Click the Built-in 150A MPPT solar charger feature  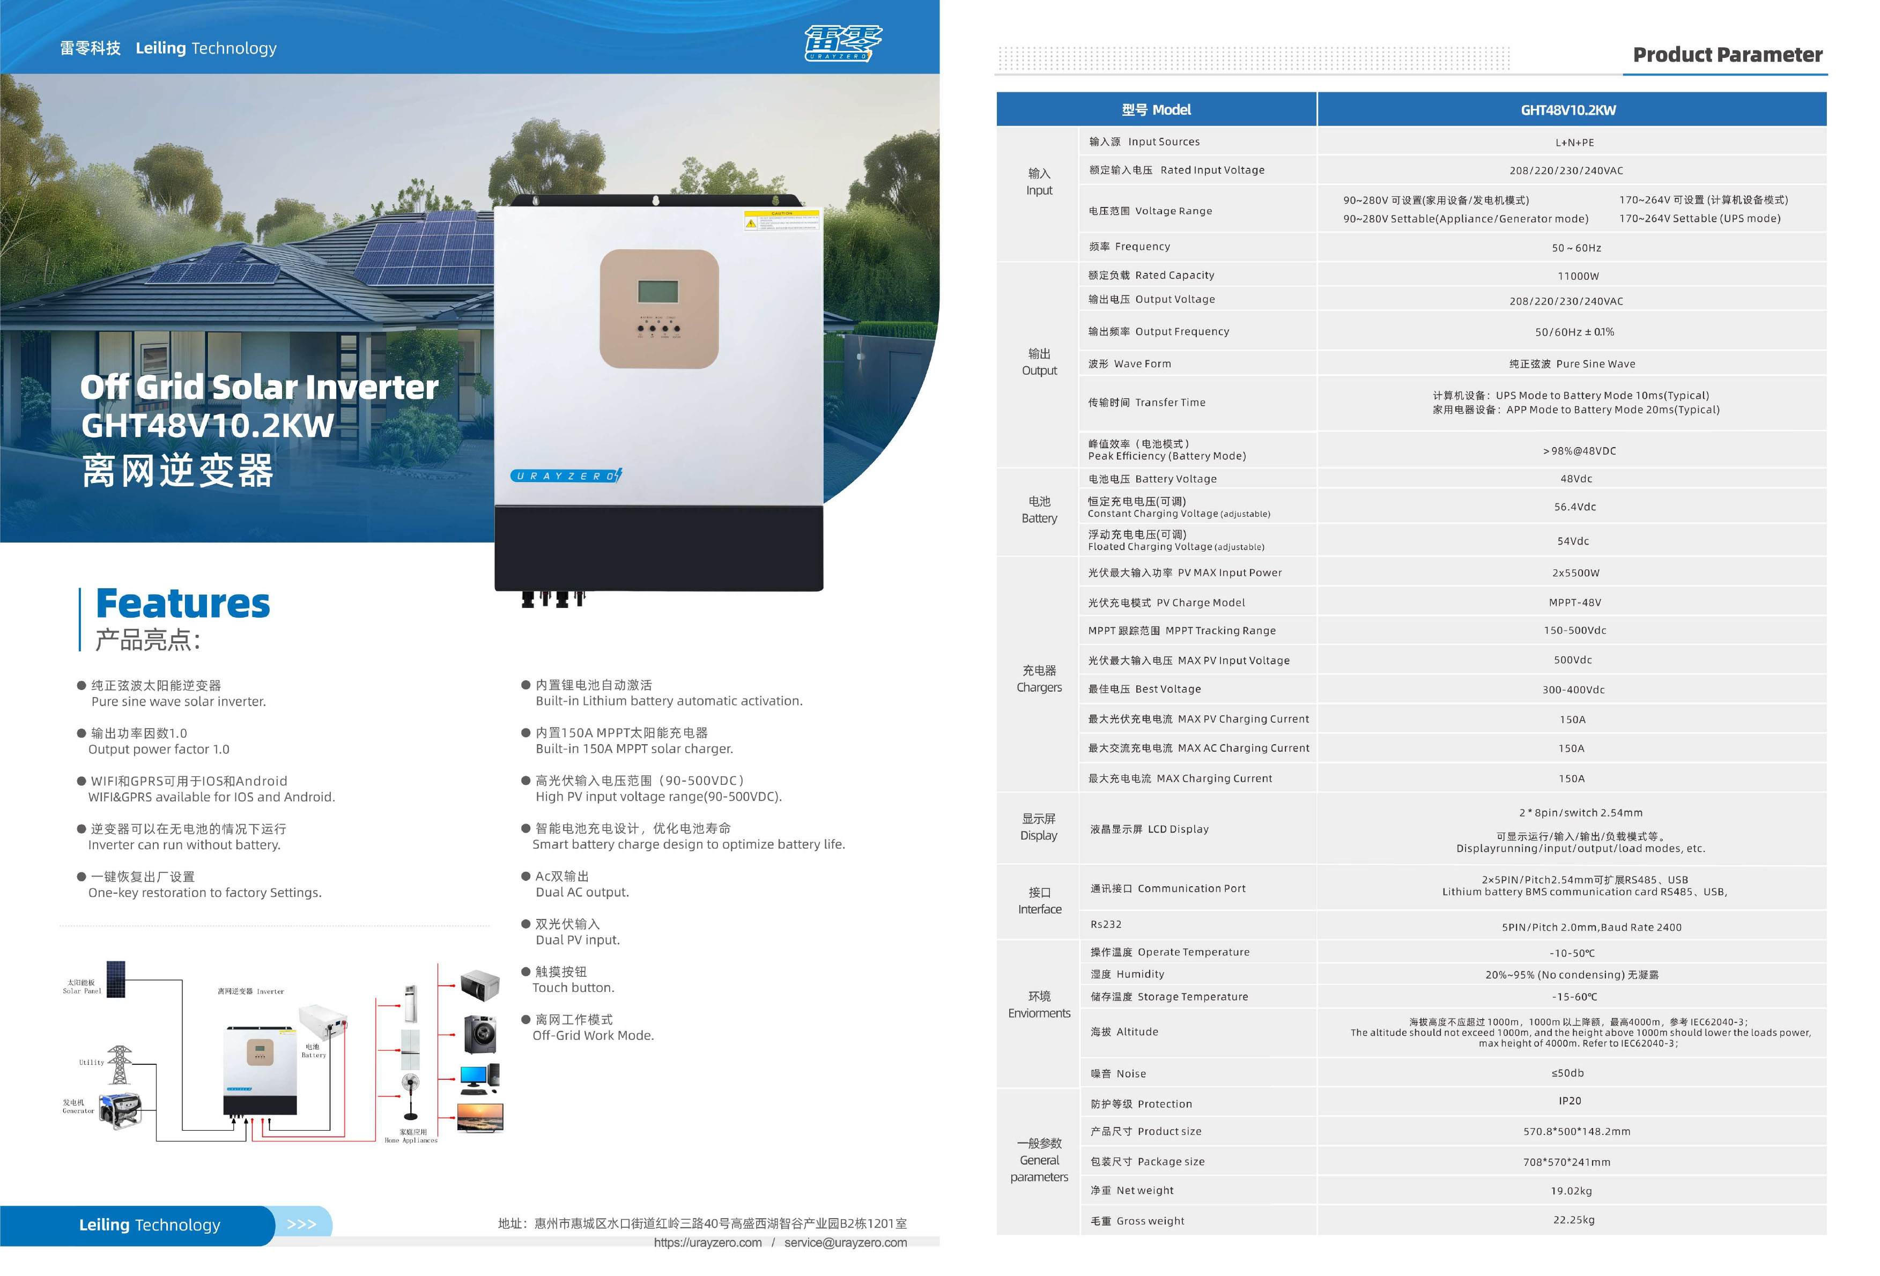point(634,749)
